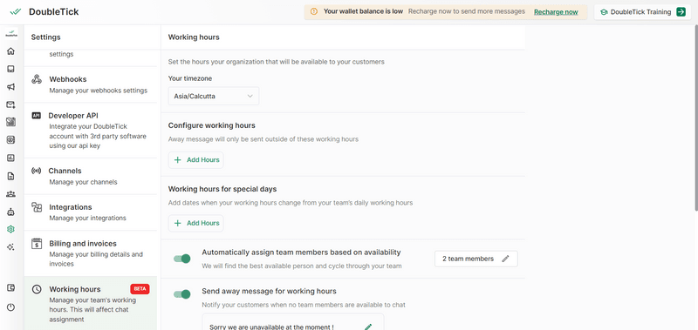Click the 2 team members button

(x=476, y=259)
